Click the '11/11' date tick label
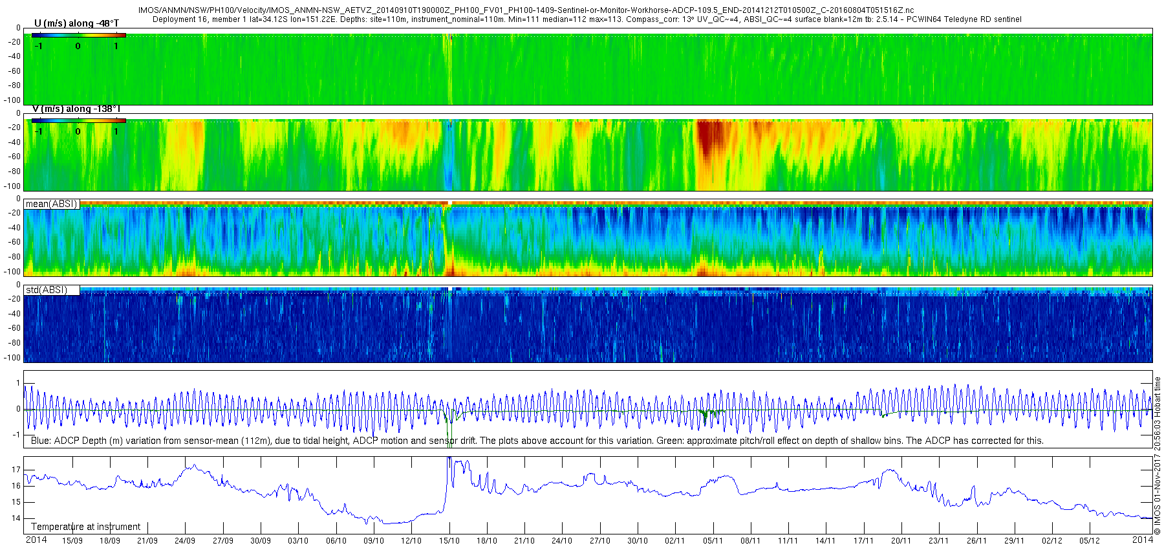Image resolution: width=1164 pixels, height=550 pixels. [788, 541]
